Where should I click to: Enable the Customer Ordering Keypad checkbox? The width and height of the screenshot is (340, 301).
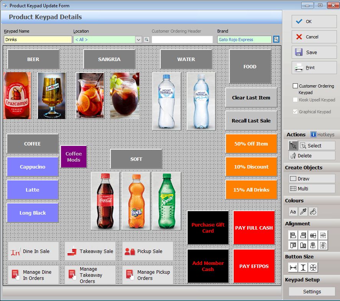click(295, 86)
